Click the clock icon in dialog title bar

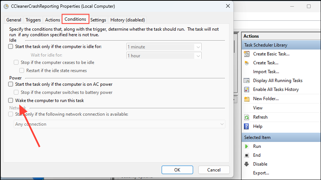pyautogui.click(x=6, y=6)
